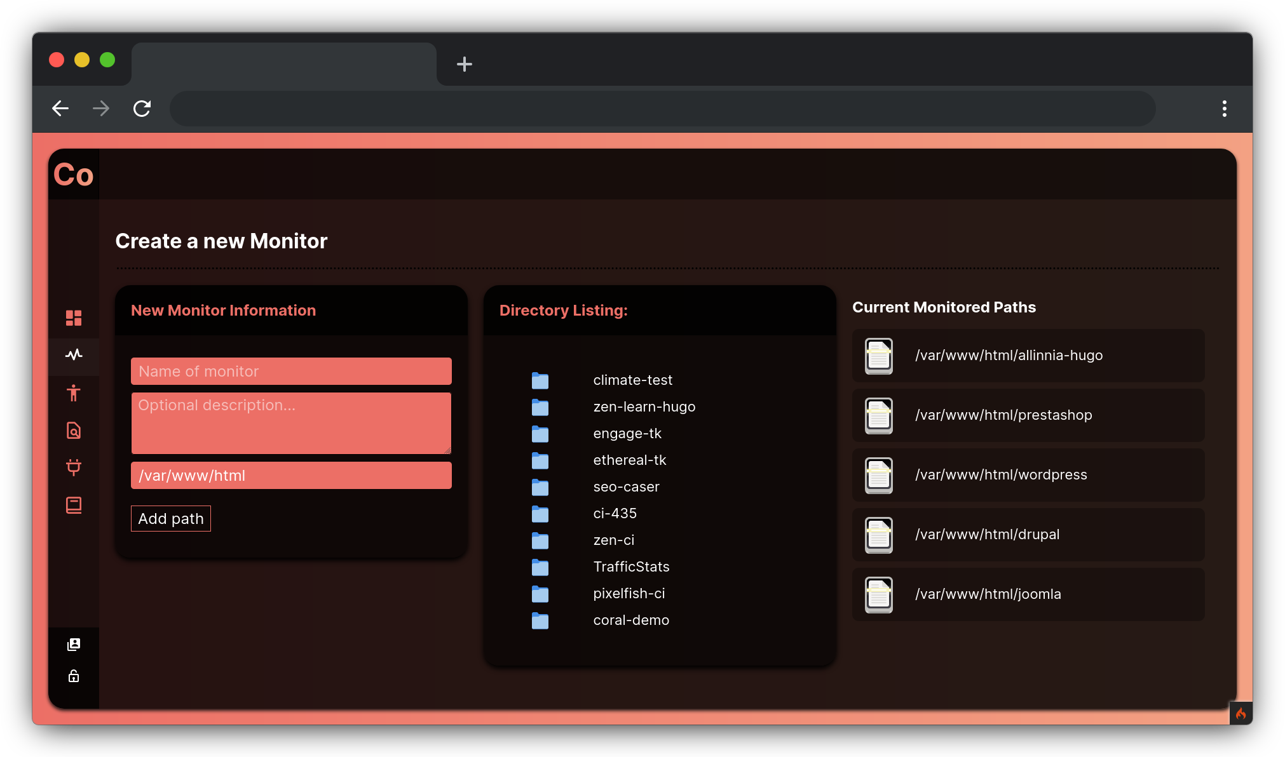Screen dimensions: 1285x757
Task: Click the contact card icon at sidebar bottom
Action: (73, 645)
